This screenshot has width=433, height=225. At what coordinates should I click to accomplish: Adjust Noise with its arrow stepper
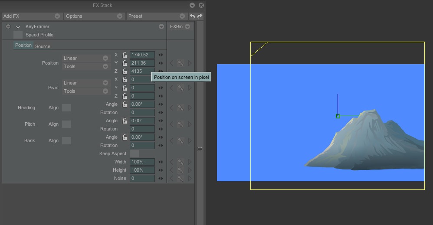point(161,179)
